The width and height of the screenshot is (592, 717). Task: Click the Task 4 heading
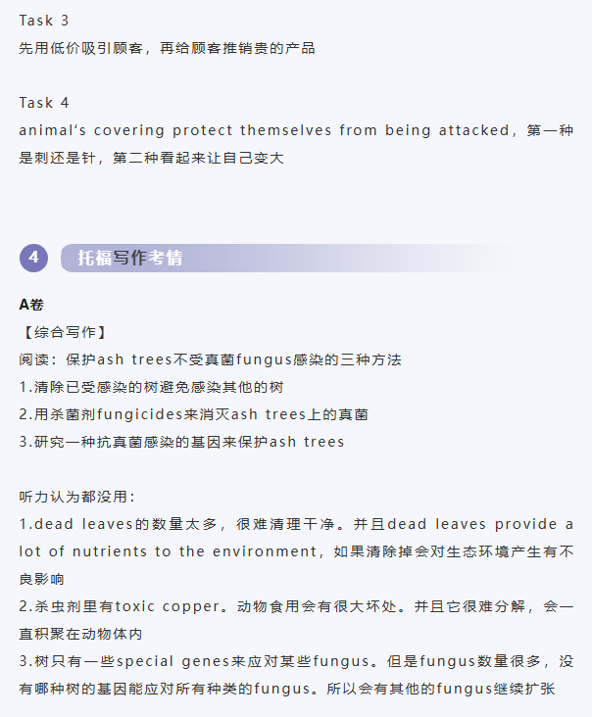click(x=44, y=102)
